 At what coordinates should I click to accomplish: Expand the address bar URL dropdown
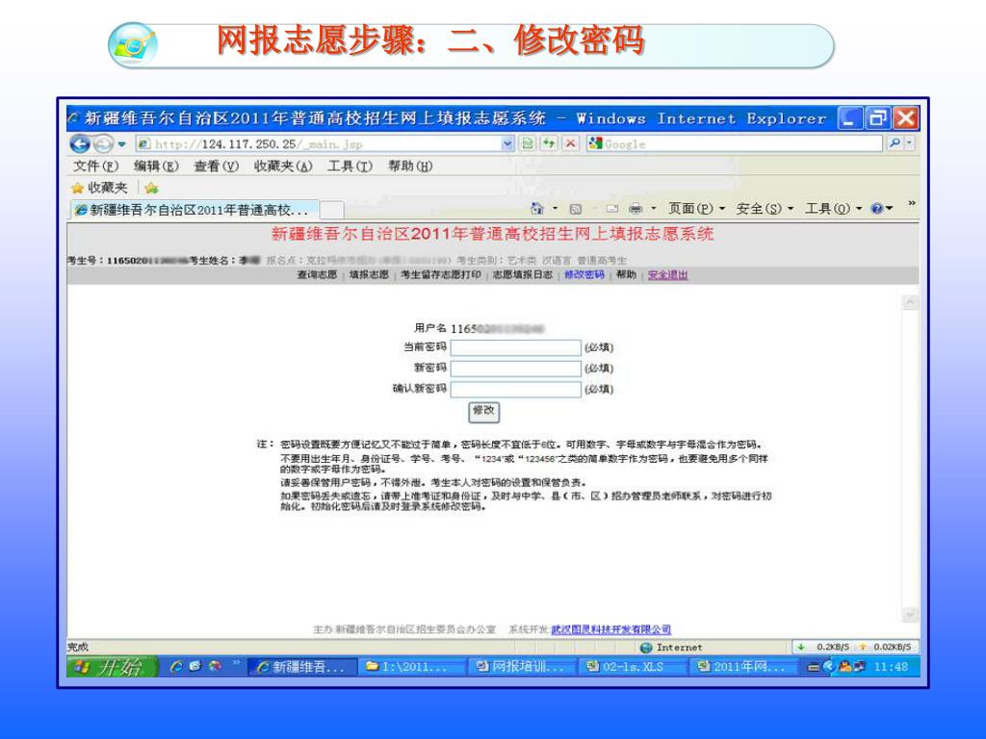click(507, 144)
